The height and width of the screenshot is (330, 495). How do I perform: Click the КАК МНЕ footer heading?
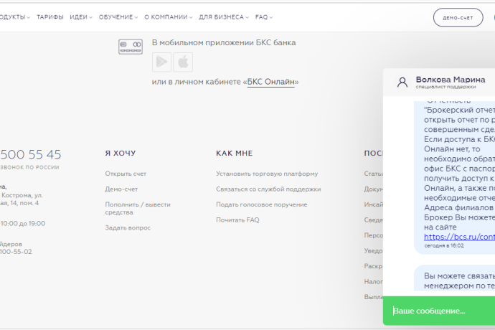coord(235,153)
